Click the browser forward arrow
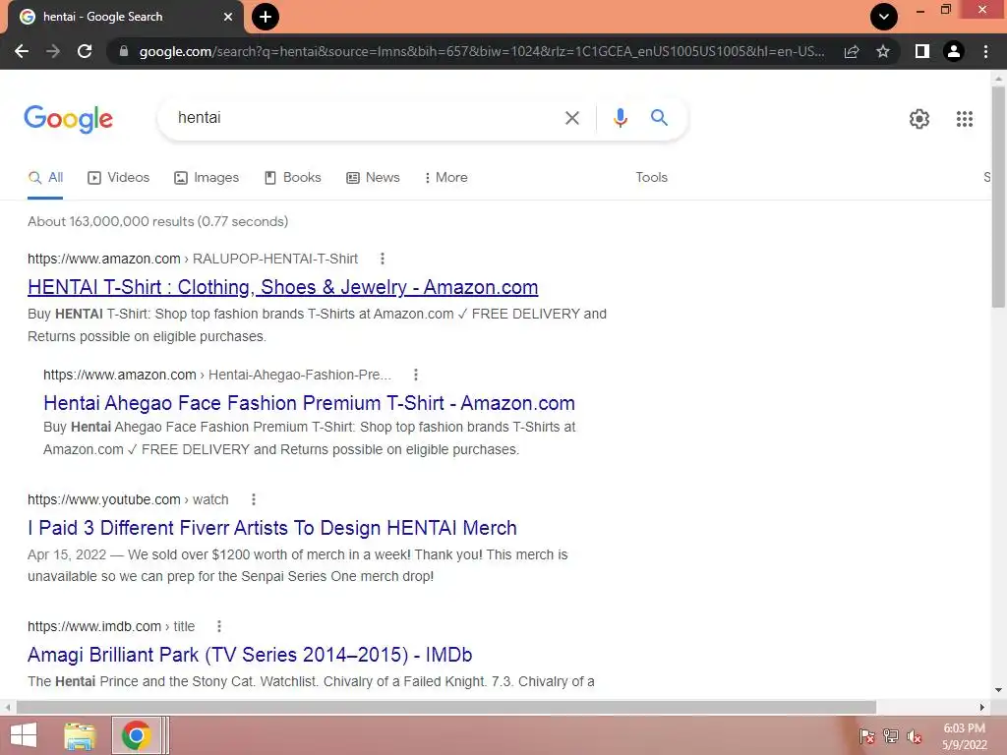This screenshot has height=755, width=1007. [53, 51]
